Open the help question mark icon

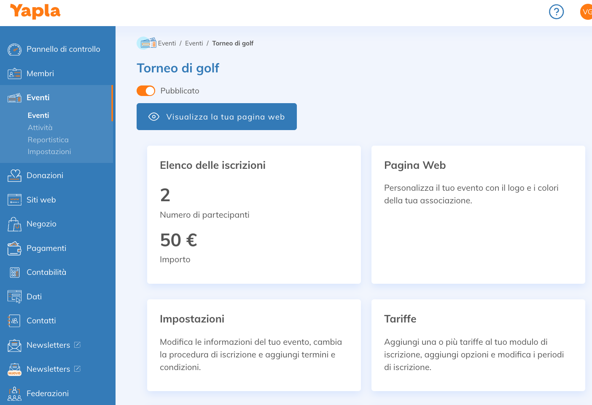click(556, 12)
